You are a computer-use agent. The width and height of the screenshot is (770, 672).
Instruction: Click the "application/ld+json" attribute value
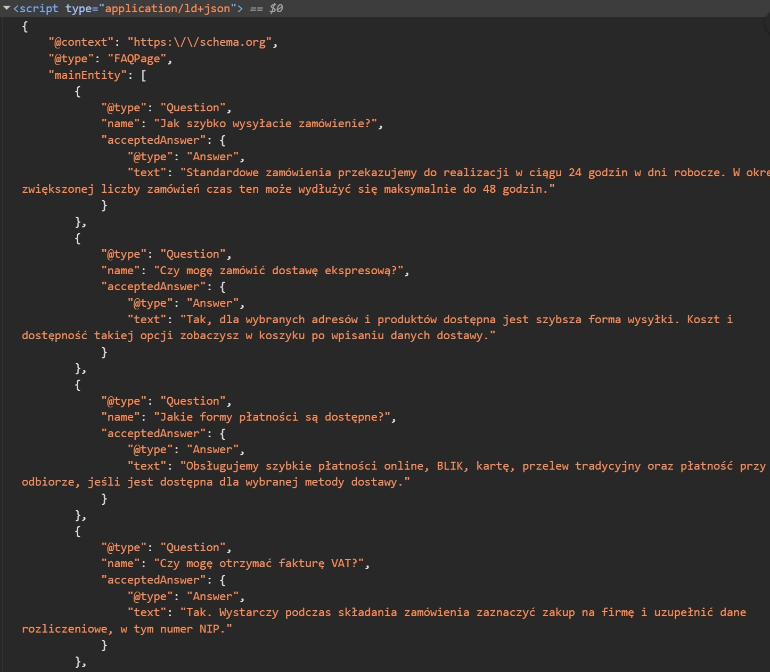167,9
